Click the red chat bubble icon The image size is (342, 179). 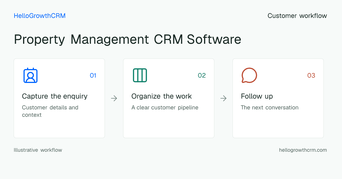click(x=249, y=75)
